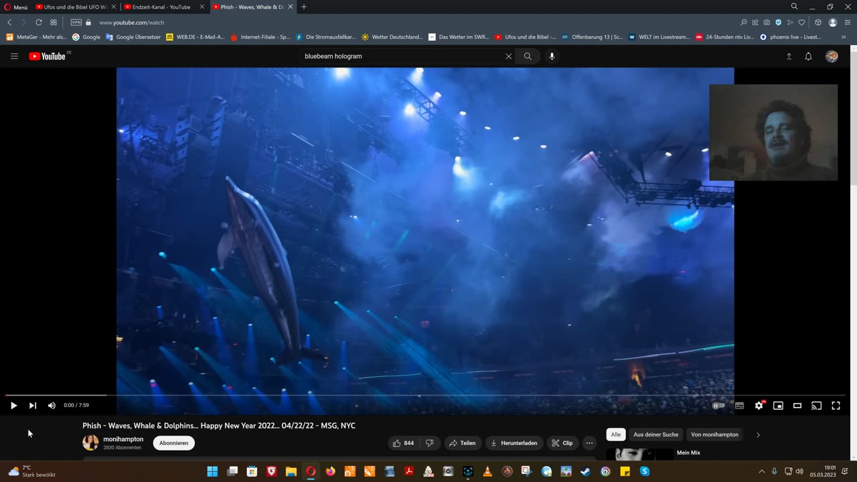Mute the video player volume
Viewport: 857px width, 482px height.
(52, 405)
